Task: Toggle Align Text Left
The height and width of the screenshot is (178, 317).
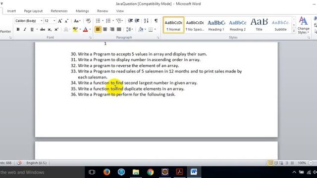Action: pyautogui.click(x=98, y=30)
